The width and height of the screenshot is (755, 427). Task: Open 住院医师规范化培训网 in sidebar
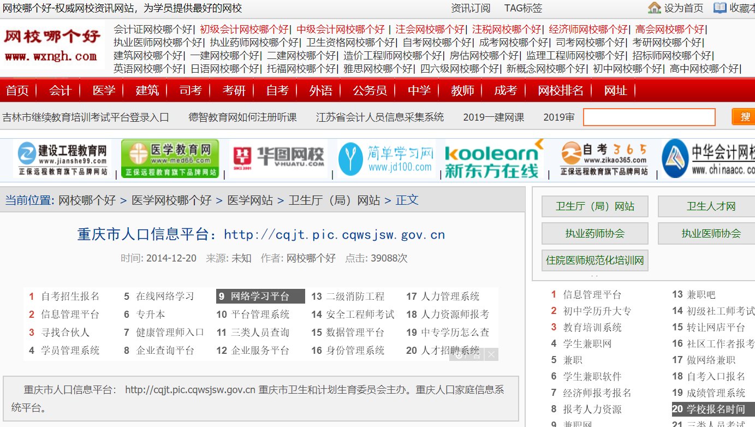pyautogui.click(x=595, y=260)
